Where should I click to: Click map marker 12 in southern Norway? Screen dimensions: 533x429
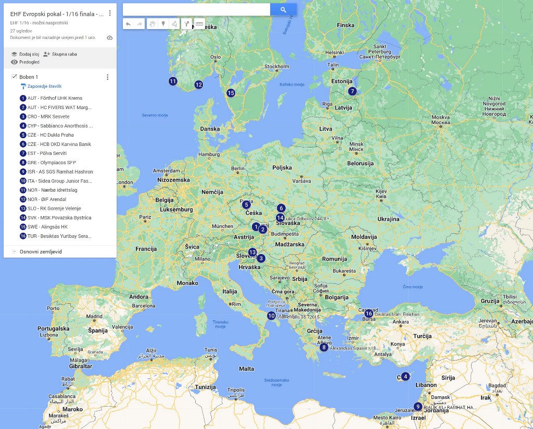click(x=198, y=85)
